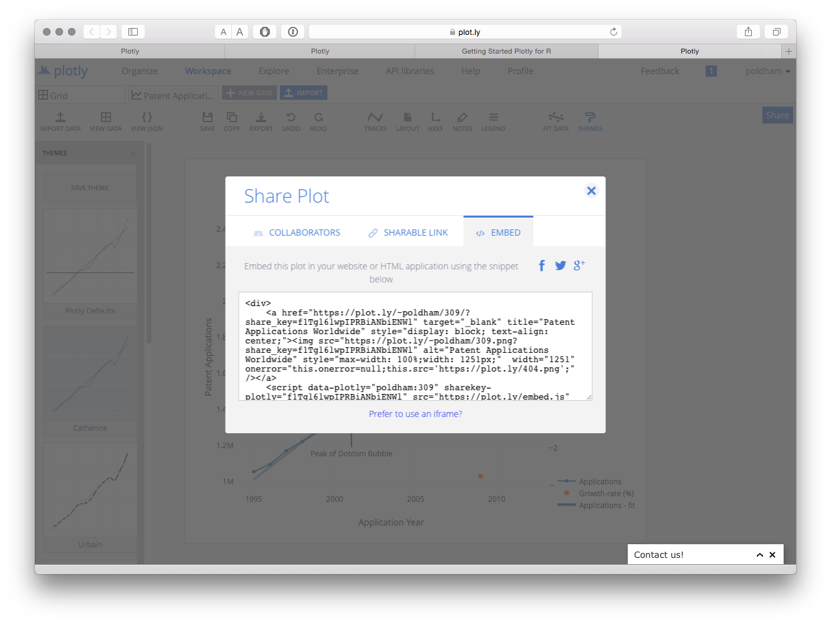
Task: Open the Axes tool
Action: tap(436, 122)
